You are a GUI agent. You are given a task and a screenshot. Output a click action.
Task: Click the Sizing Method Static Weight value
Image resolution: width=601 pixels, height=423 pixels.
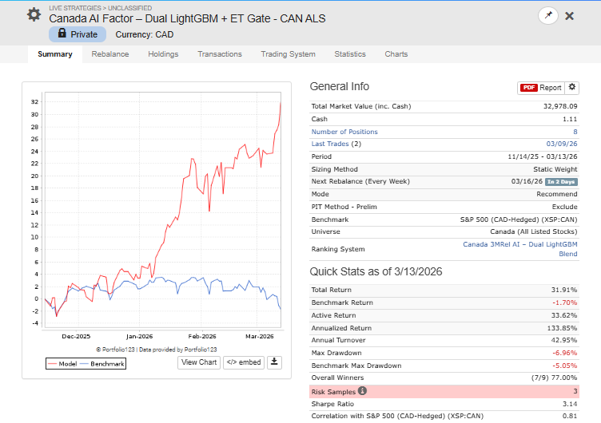point(555,169)
